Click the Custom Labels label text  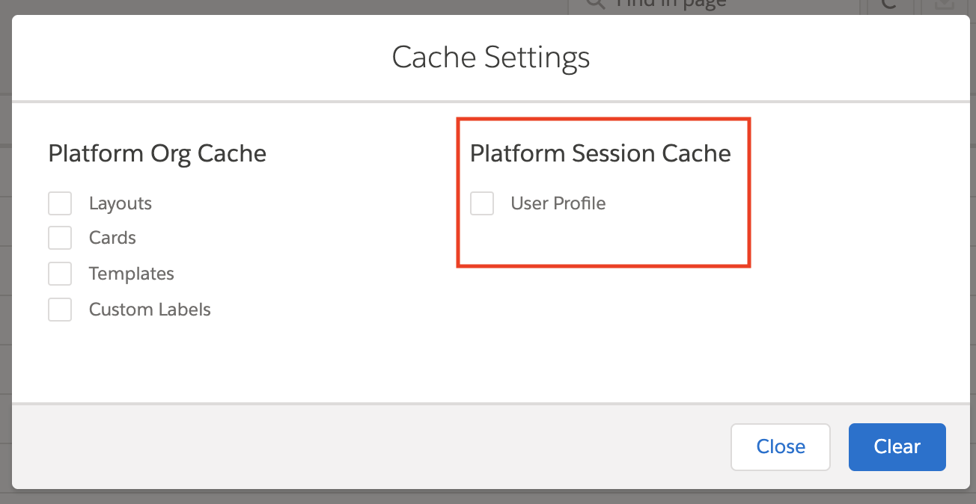click(x=150, y=310)
